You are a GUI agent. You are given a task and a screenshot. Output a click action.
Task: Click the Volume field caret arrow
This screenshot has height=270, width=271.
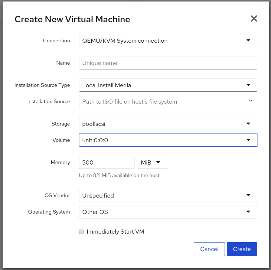pyautogui.click(x=248, y=140)
